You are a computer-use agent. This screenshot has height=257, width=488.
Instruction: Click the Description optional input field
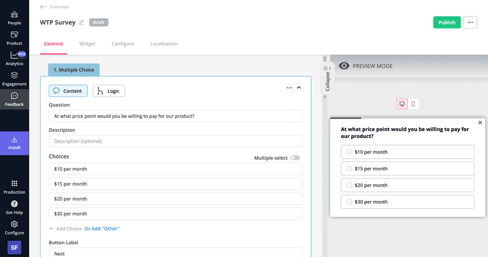tap(176, 141)
